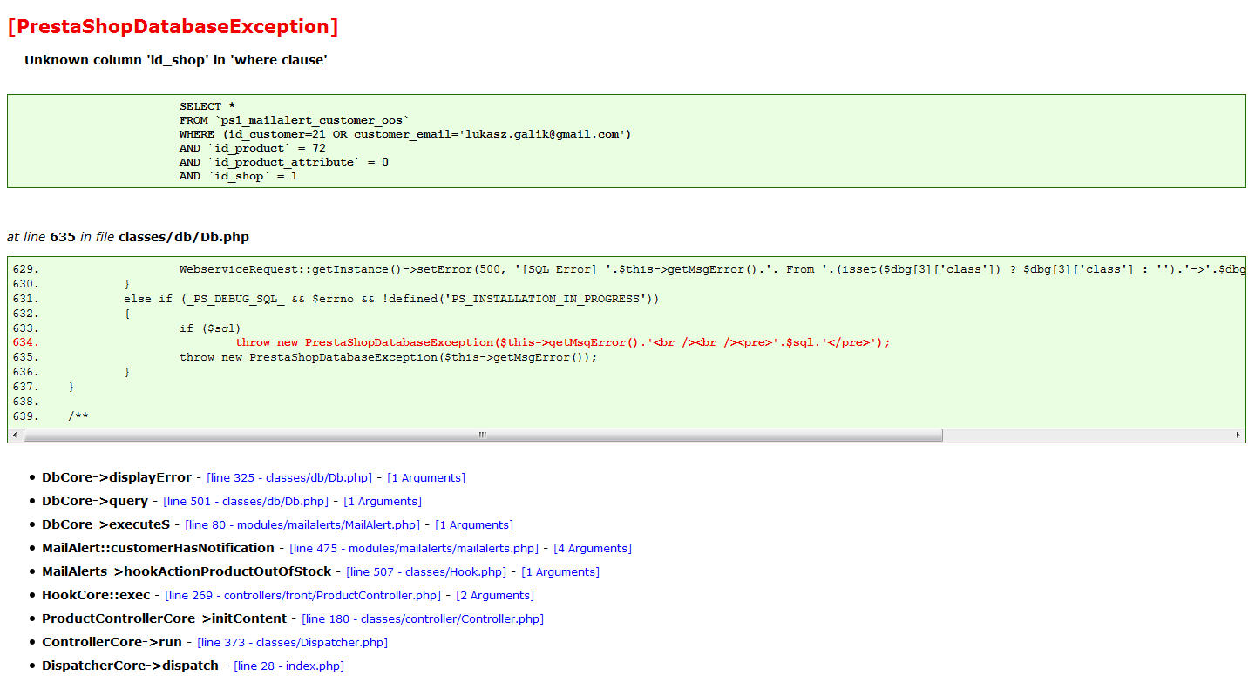Viewport: 1255px width, 696px height.
Task: Click the horizontal scrollbar thumb of the code box
Action: click(483, 435)
